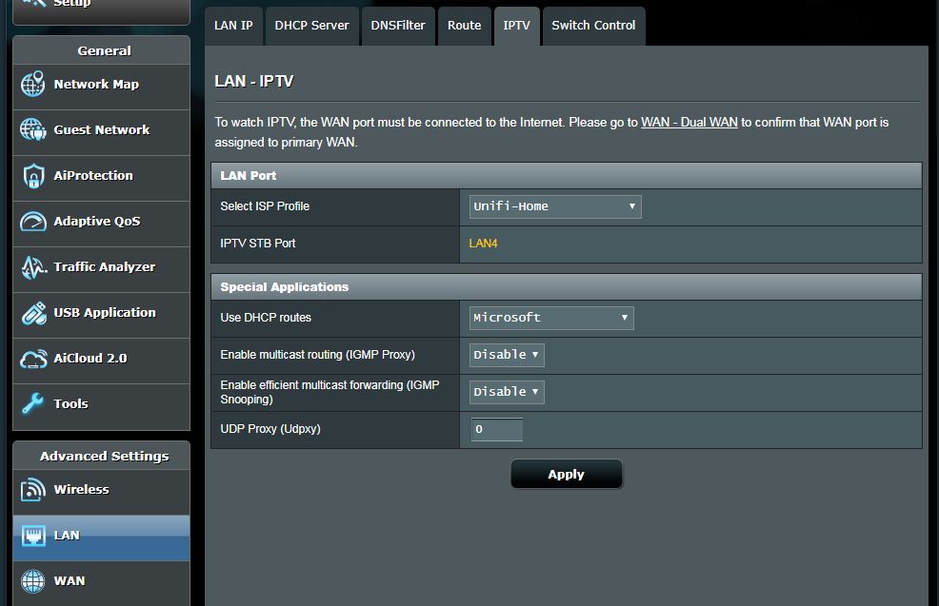Viewport: 939px width, 606px height.
Task: Click the AiProtection shield icon
Action: point(33,175)
